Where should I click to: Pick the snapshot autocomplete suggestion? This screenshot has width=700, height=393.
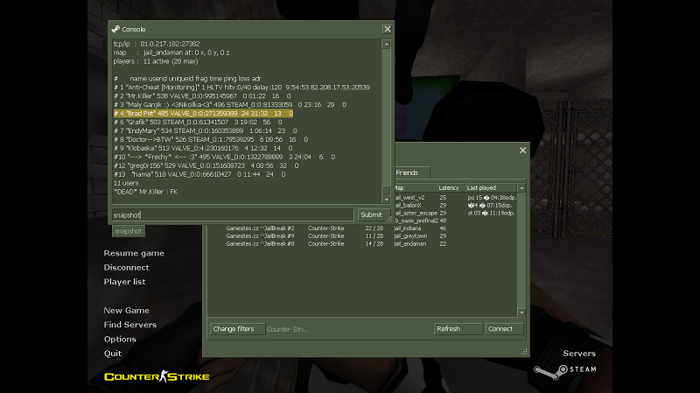pyautogui.click(x=128, y=231)
